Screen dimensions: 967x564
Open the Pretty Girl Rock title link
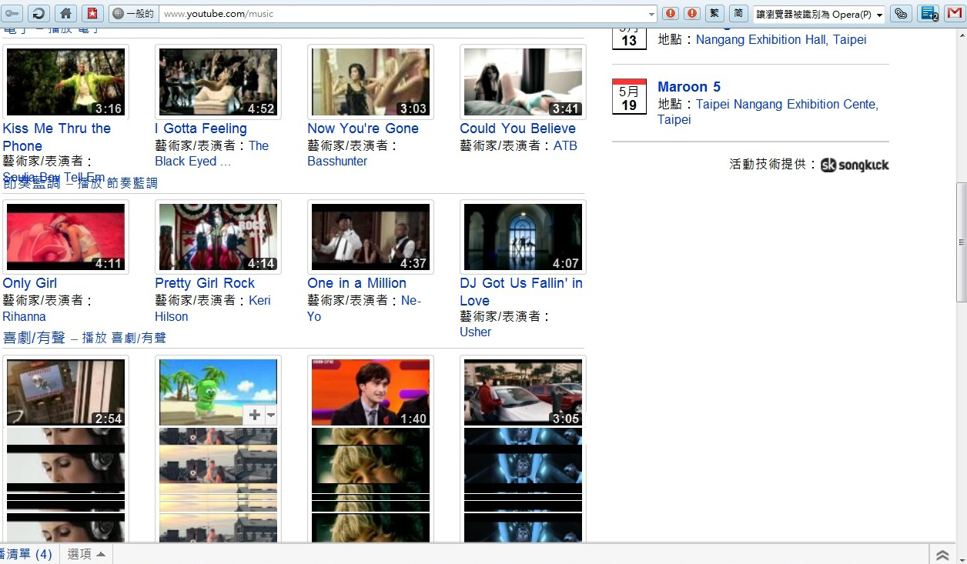[x=205, y=283]
